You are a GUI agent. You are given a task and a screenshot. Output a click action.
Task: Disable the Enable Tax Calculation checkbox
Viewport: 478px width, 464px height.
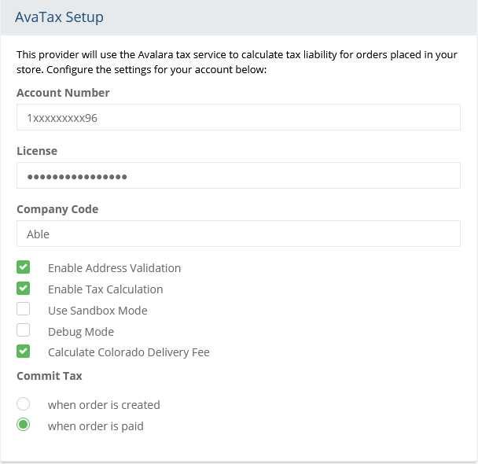(24, 289)
